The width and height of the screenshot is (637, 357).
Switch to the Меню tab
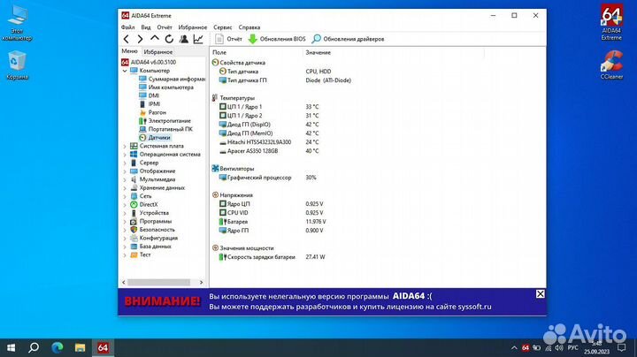[129, 51]
